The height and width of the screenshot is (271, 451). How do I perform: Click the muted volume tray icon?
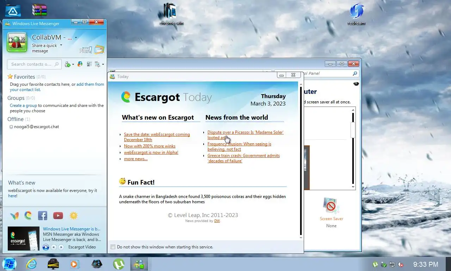tap(401, 264)
